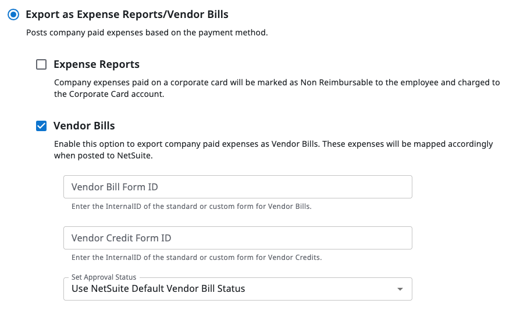
Task: Click the Vendor Credits InternalID helper text
Action: coord(197,257)
